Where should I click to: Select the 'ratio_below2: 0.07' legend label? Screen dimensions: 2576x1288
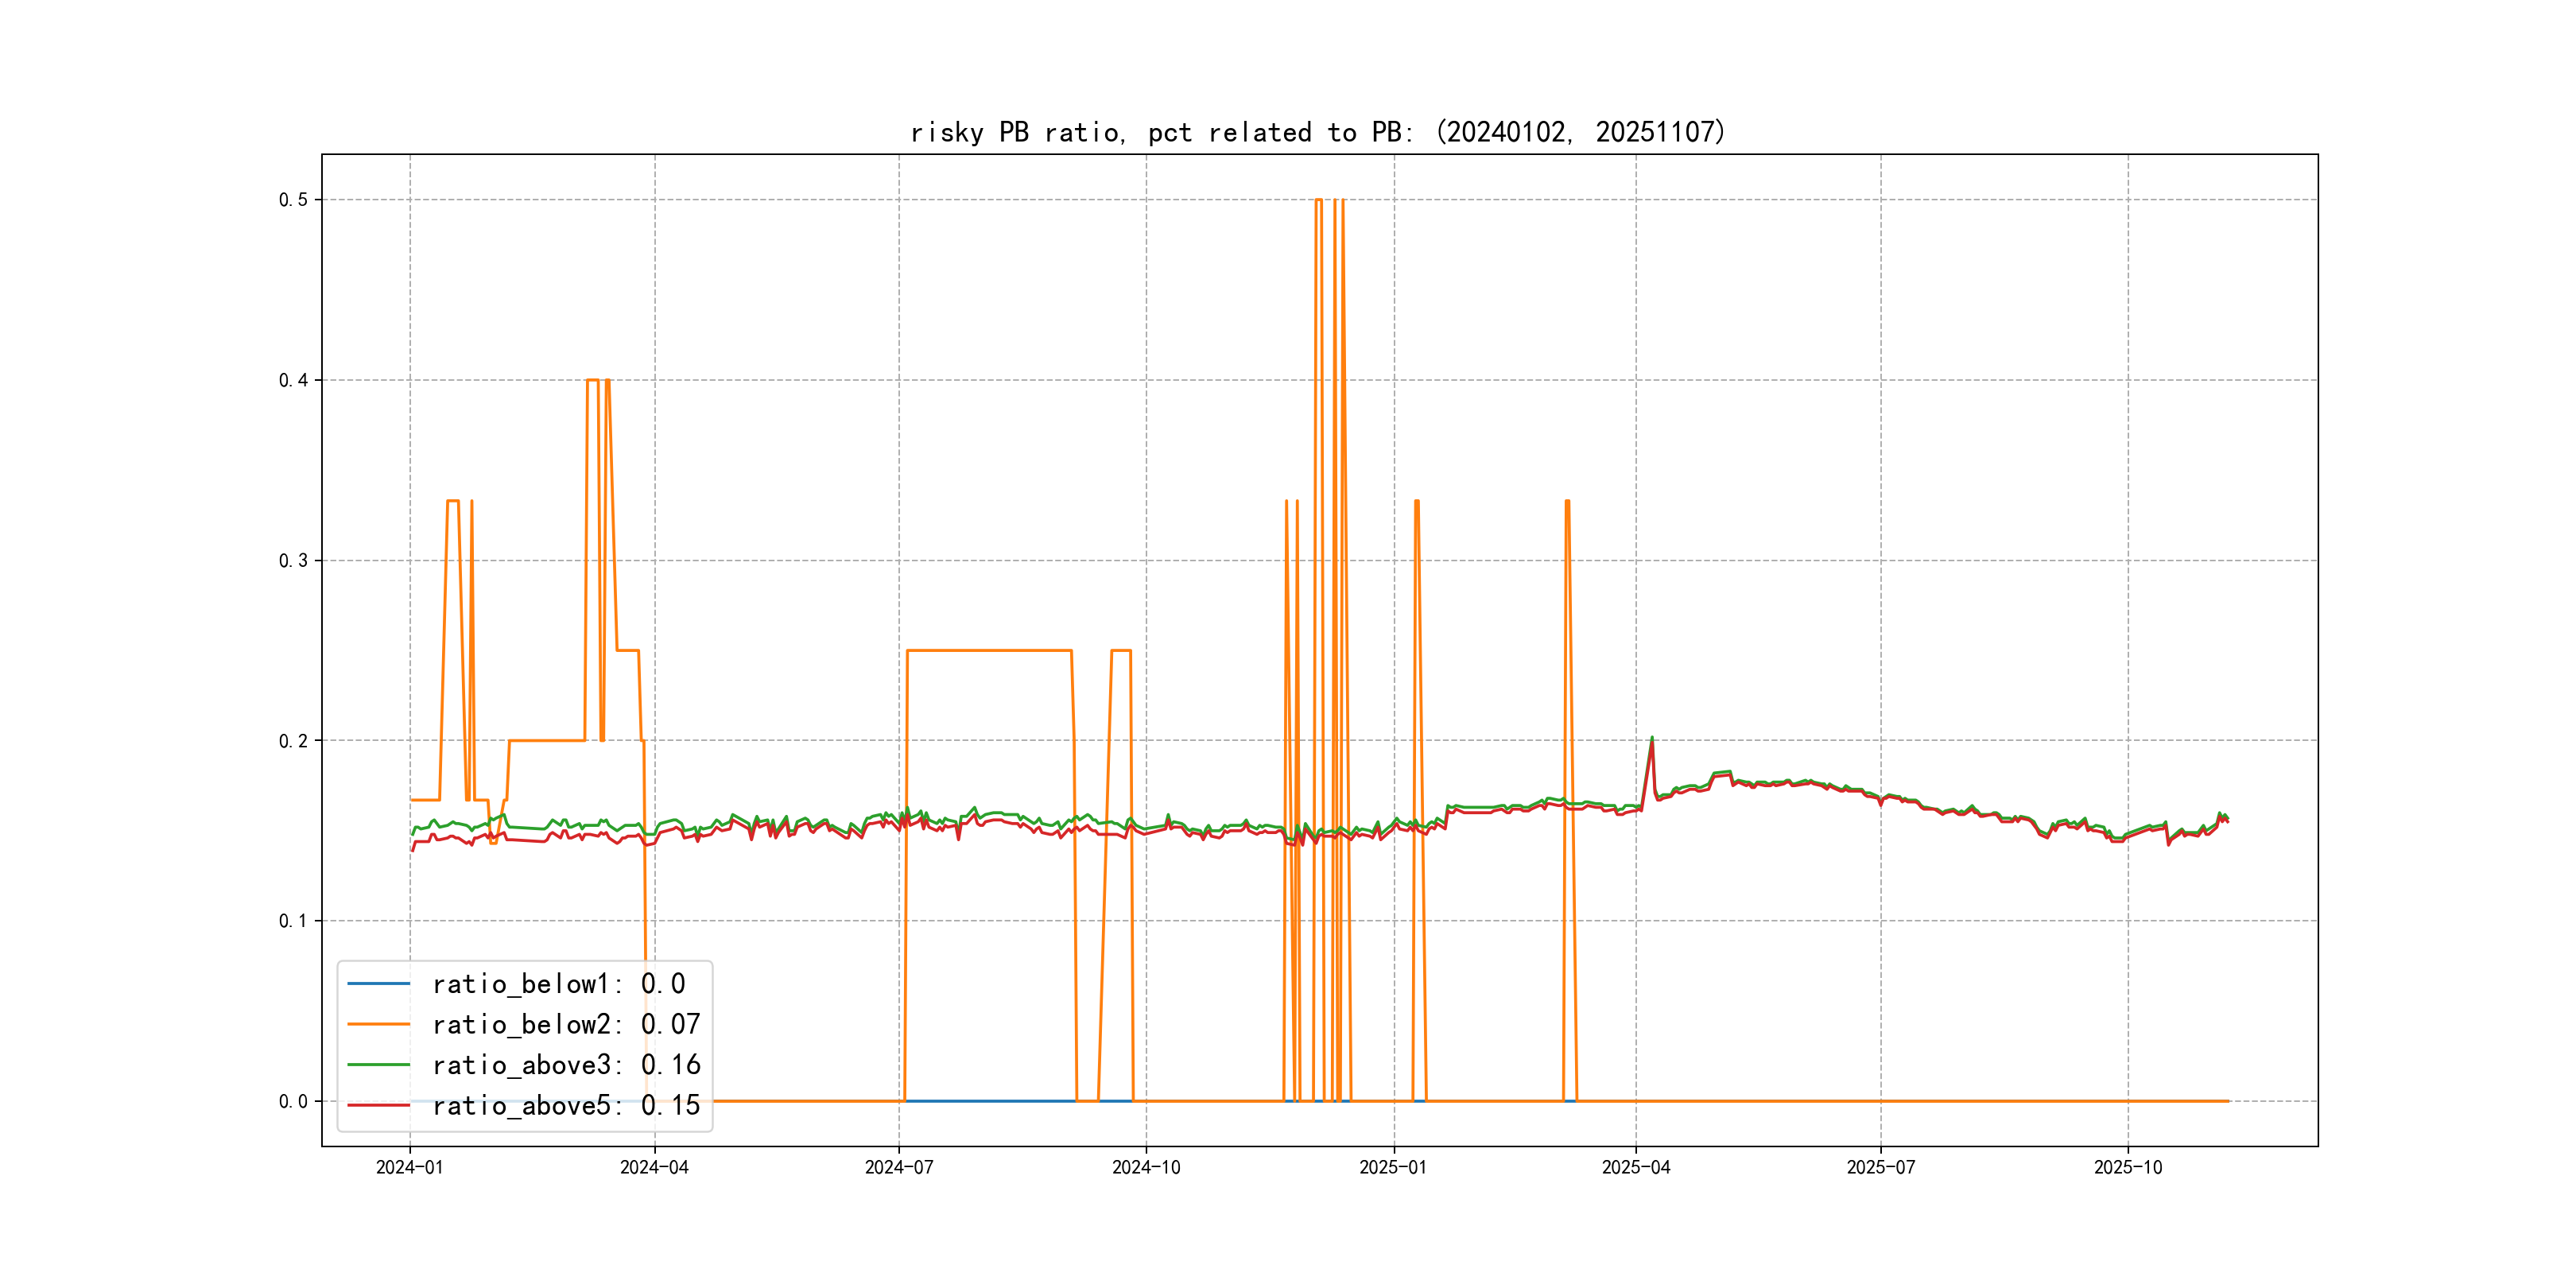[566, 1024]
